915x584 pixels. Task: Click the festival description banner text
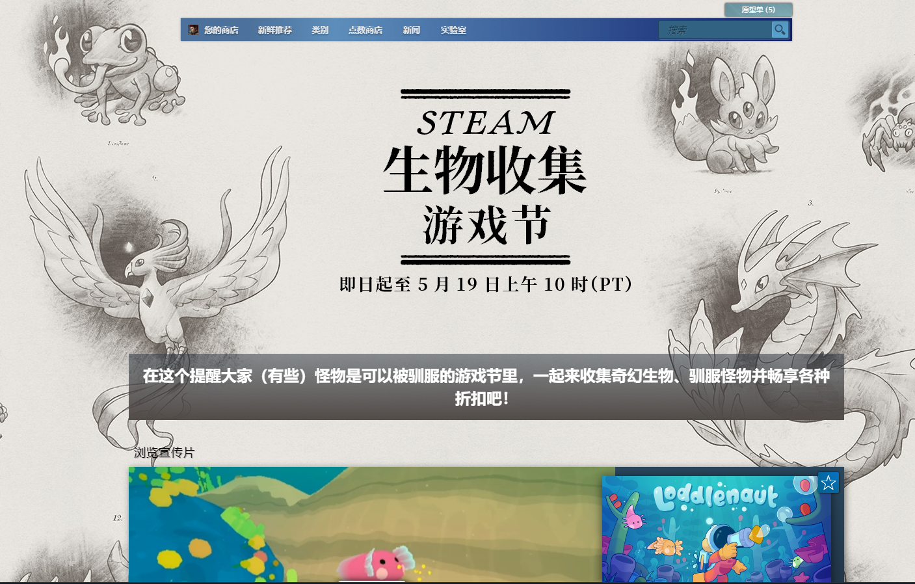[486, 387]
